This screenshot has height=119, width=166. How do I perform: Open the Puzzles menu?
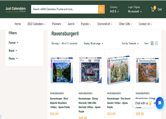pos(86,24)
